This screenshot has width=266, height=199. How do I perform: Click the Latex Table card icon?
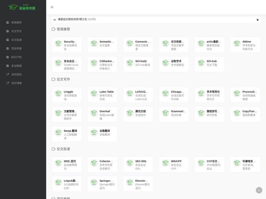click(x=94, y=93)
